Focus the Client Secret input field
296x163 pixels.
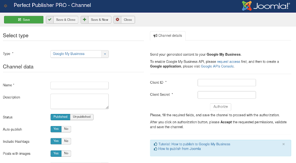point(227,95)
